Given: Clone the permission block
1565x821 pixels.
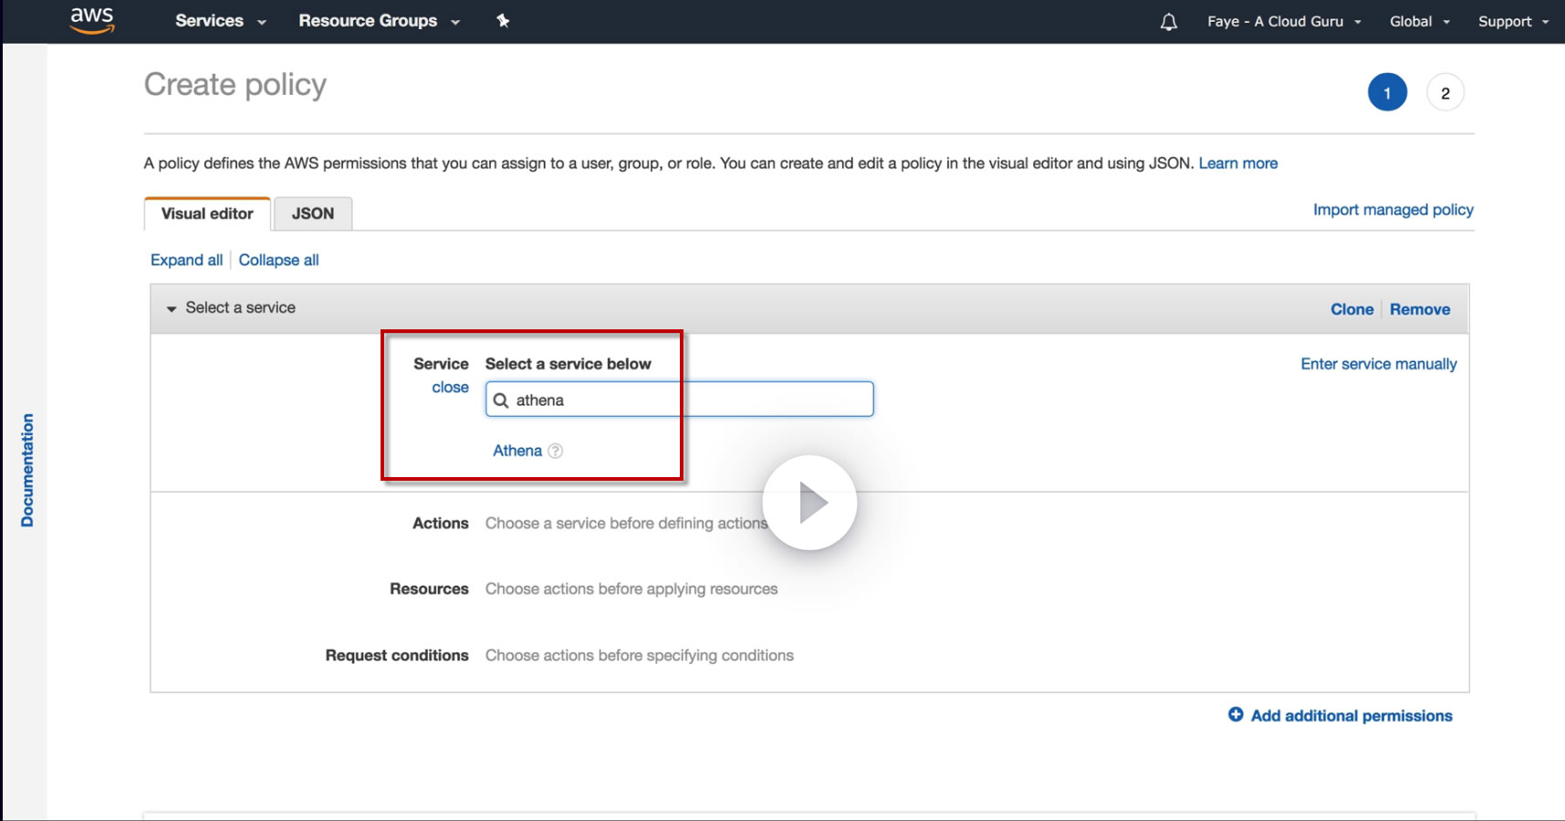Looking at the screenshot, I should point(1351,309).
